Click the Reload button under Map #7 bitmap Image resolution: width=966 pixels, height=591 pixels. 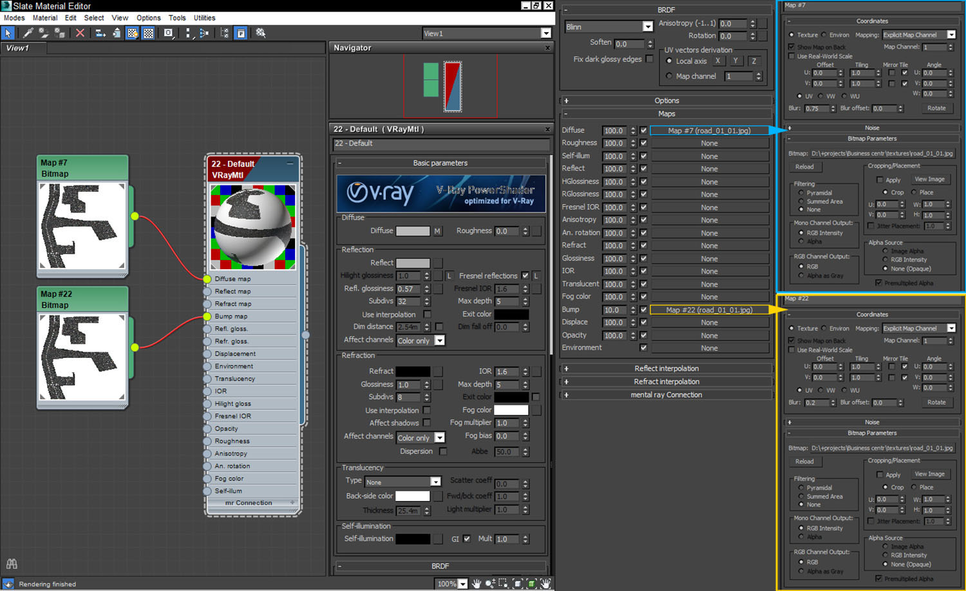tap(804, 167)
